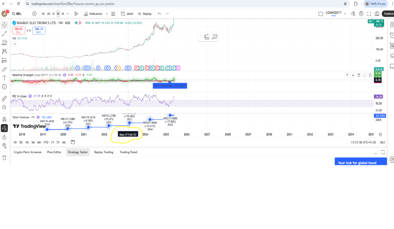Open chart settings hexagon icon
This screenshot has height=229, width=394.
pyautogui.click(x=361, y=14)
